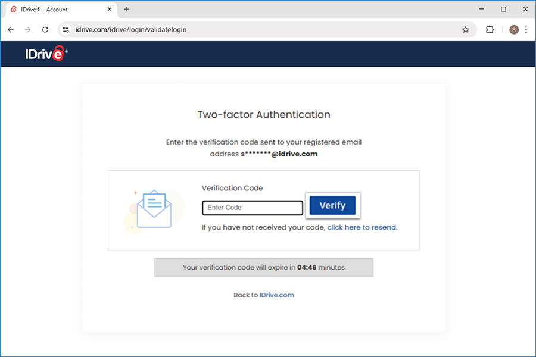This screenshot has height=357, width=536.
Task: Click the Verify button
Action: [332, 205]
